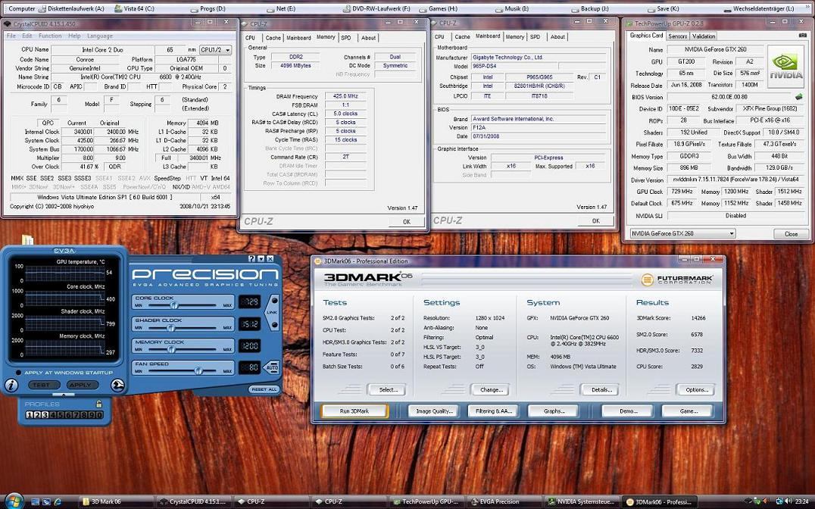Image resolution: width=815 pixels, height=509 pixels.
Task: Click Filtering & AA... button
Action: pos(494,411)
